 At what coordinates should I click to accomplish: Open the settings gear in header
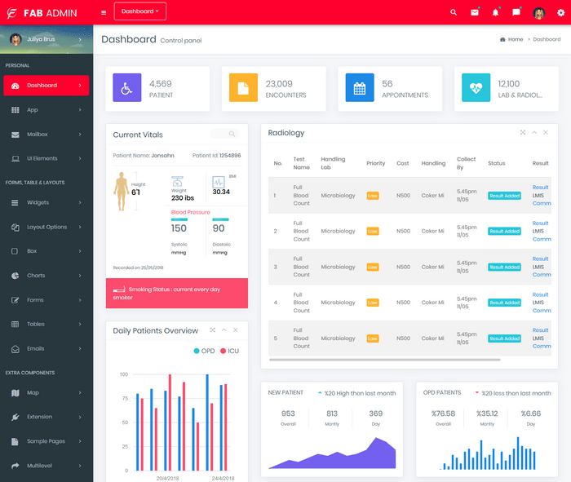560,13
